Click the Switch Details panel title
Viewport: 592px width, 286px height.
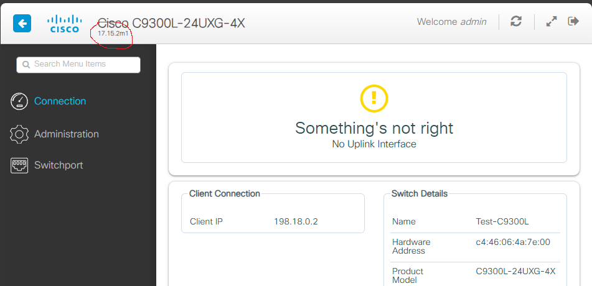coord(420,194)
